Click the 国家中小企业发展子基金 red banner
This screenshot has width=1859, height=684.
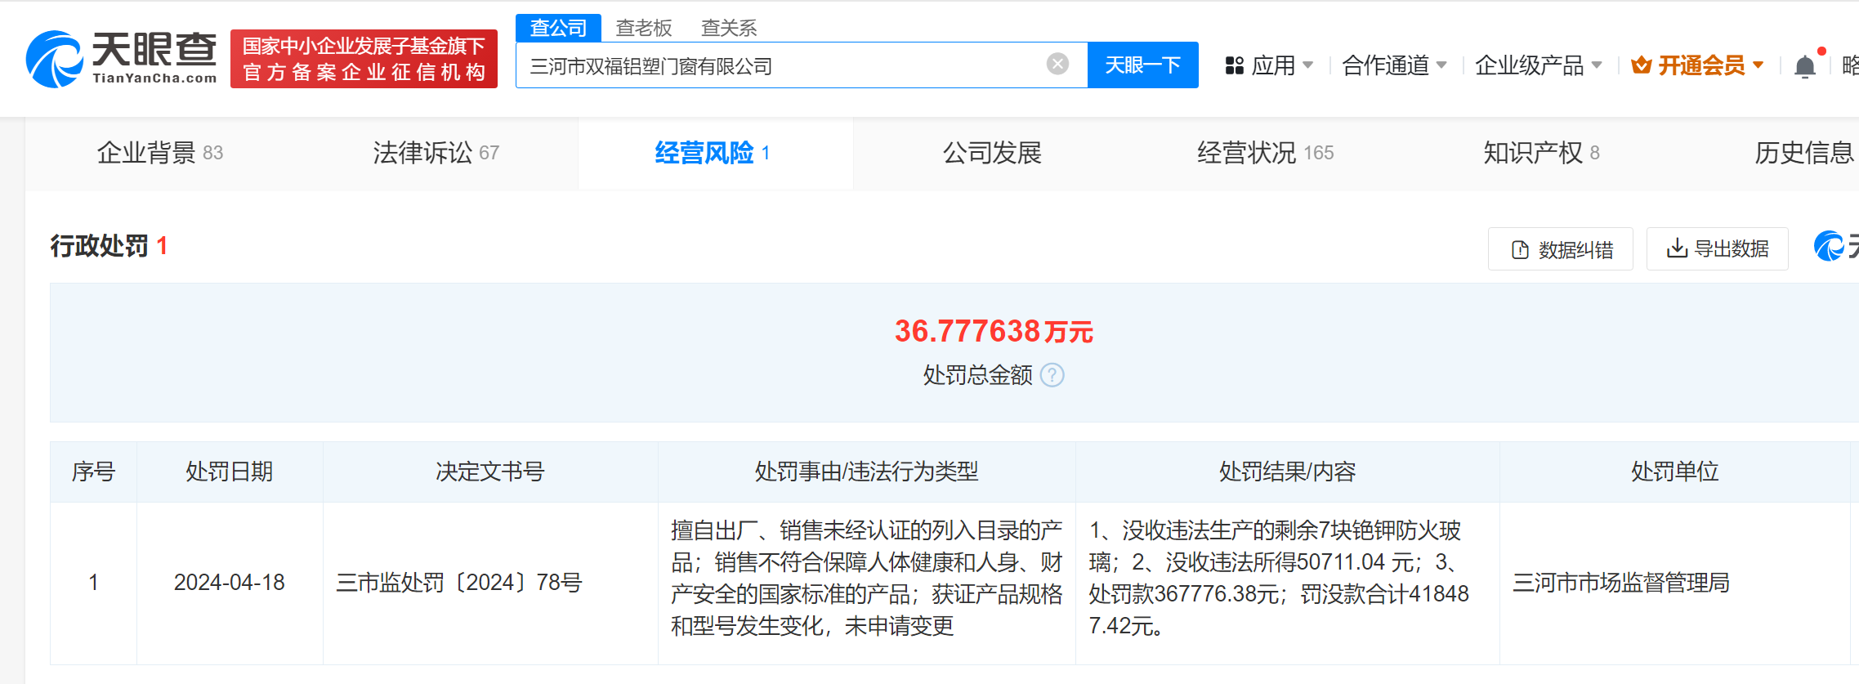(364, 59)
